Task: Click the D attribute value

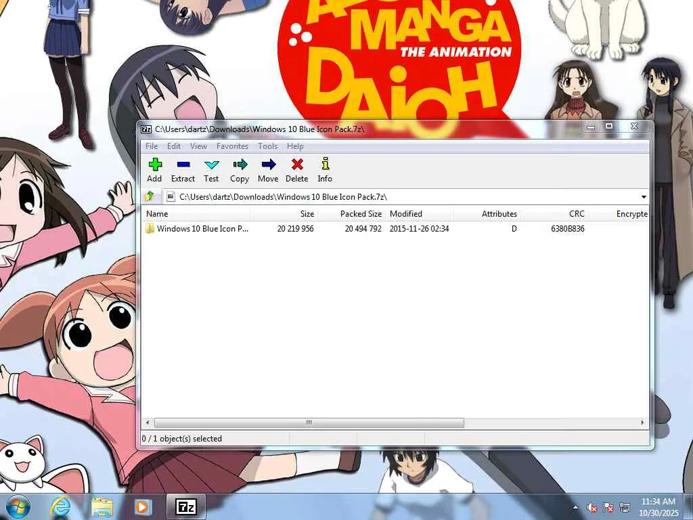Action: pos(514,229)
